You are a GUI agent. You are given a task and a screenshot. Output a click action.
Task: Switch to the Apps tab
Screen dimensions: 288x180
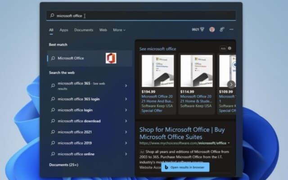coord(64,30)
